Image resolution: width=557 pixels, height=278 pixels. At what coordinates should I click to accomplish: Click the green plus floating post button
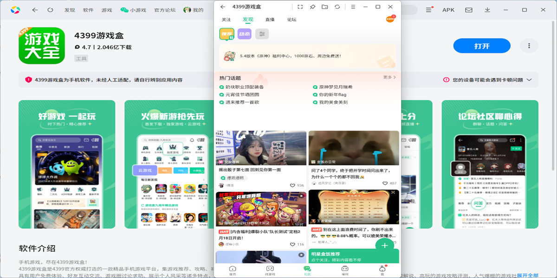point(384,246)
